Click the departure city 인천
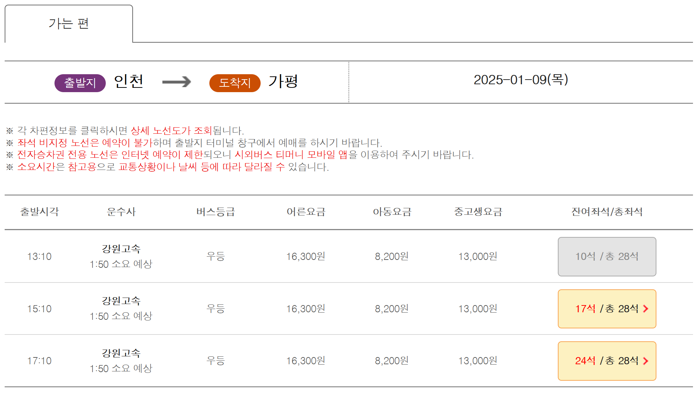Viewport: 698px width, 394px height. (129, 81)
